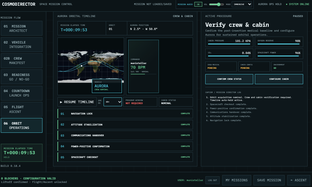Image resolution: width=312 pixels, height=187 pixels.
Task: Click the CosmoDirector logo title
Action: click(x=19, y=4)
